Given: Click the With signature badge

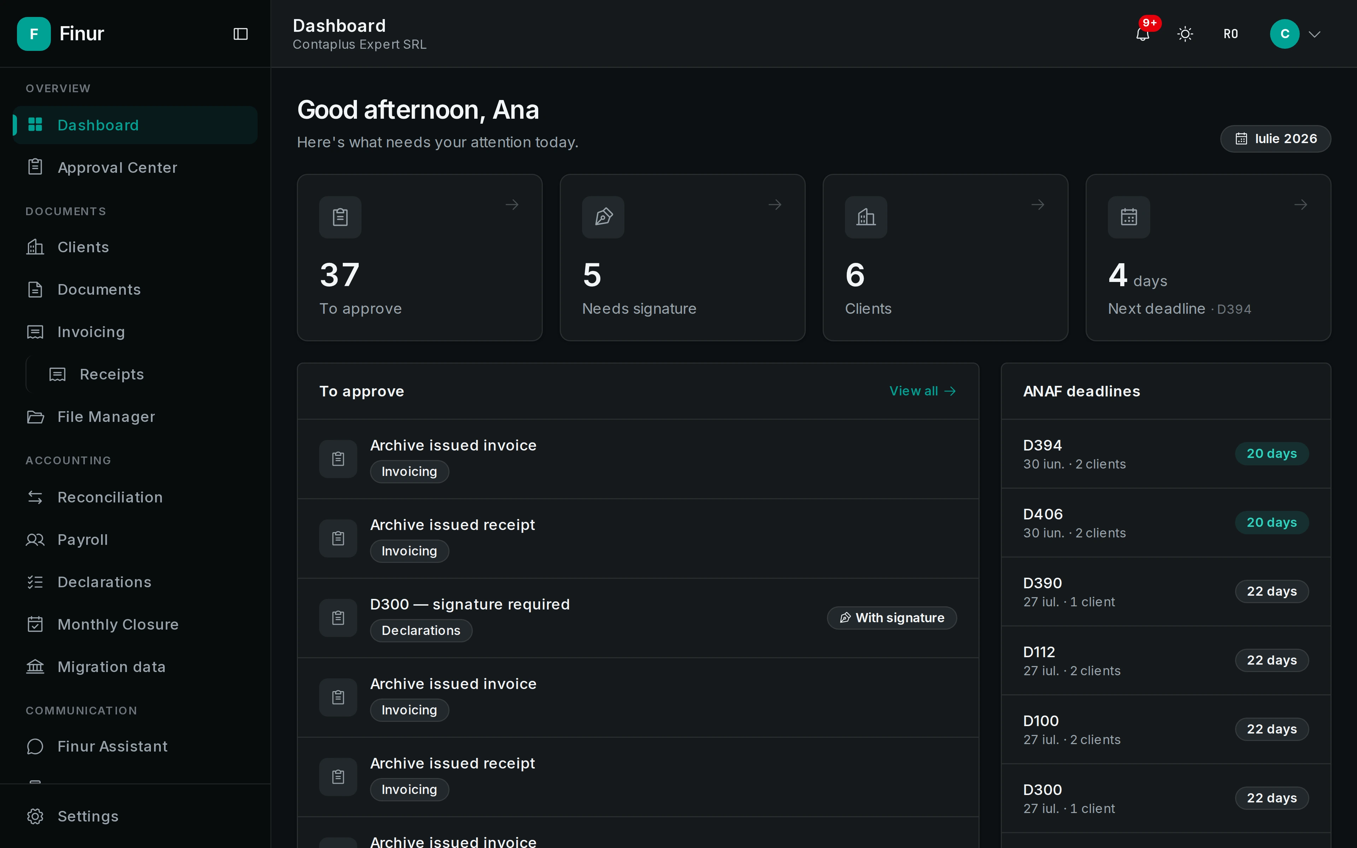Looking at the screenshot, I should tap(892, 618).
